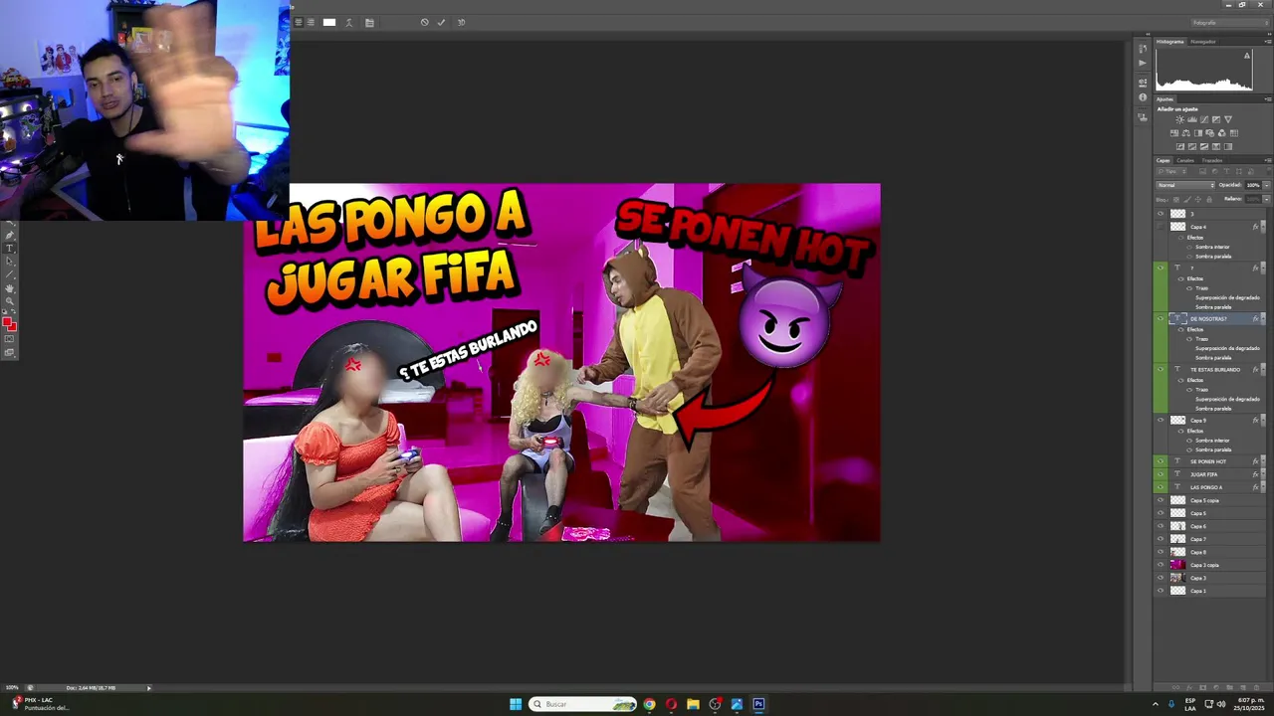Open Windows Start menu

516,704
